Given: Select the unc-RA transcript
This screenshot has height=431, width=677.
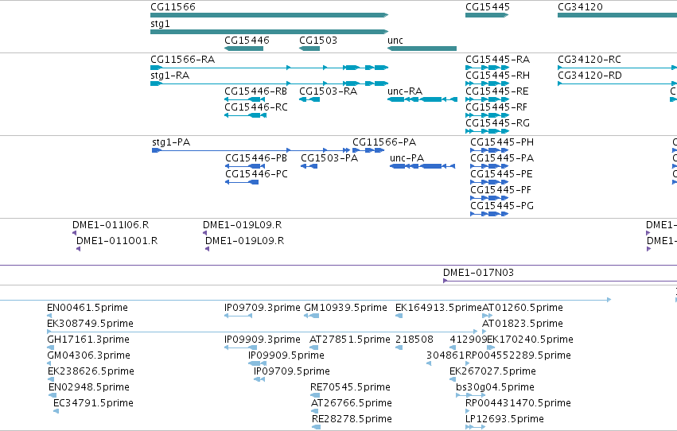Looking at the screenshot, I should coord(422,99).
